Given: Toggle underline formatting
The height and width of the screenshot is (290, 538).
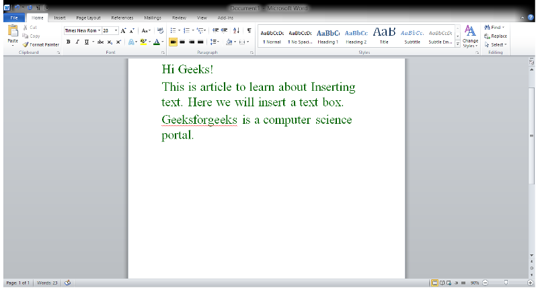Looking at the screenshot, I should [x=87, y=42].
